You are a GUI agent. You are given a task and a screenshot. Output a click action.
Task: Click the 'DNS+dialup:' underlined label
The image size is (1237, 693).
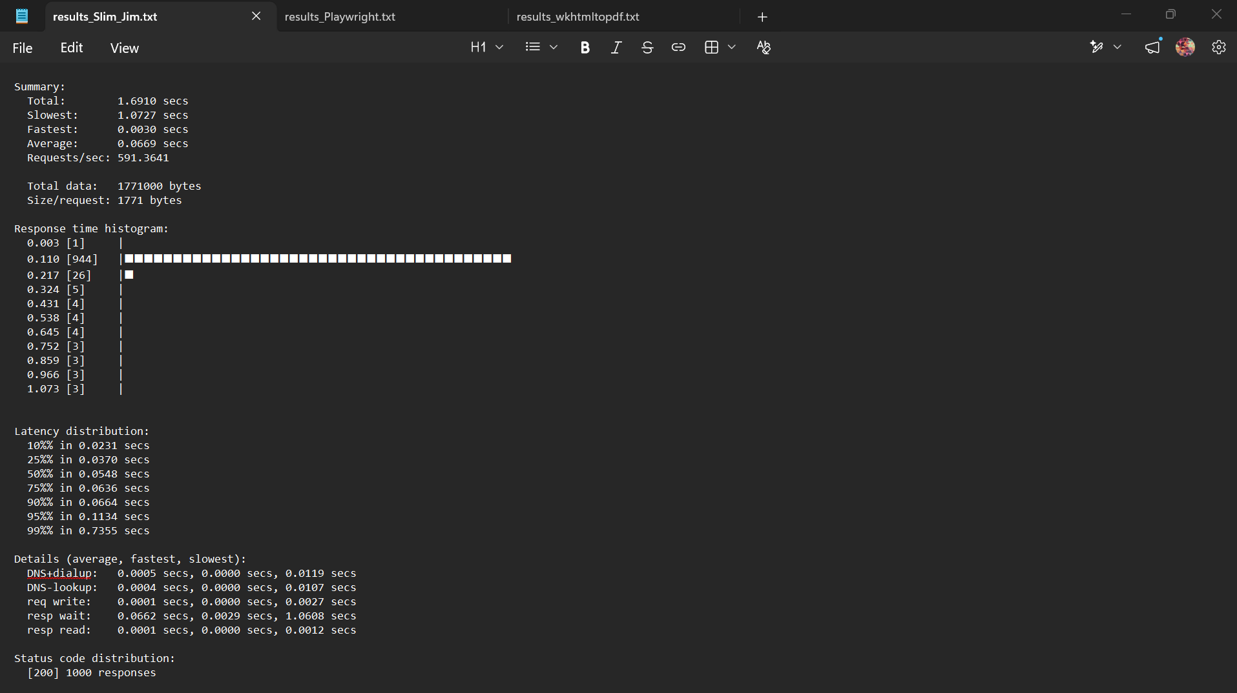point(62,573)
